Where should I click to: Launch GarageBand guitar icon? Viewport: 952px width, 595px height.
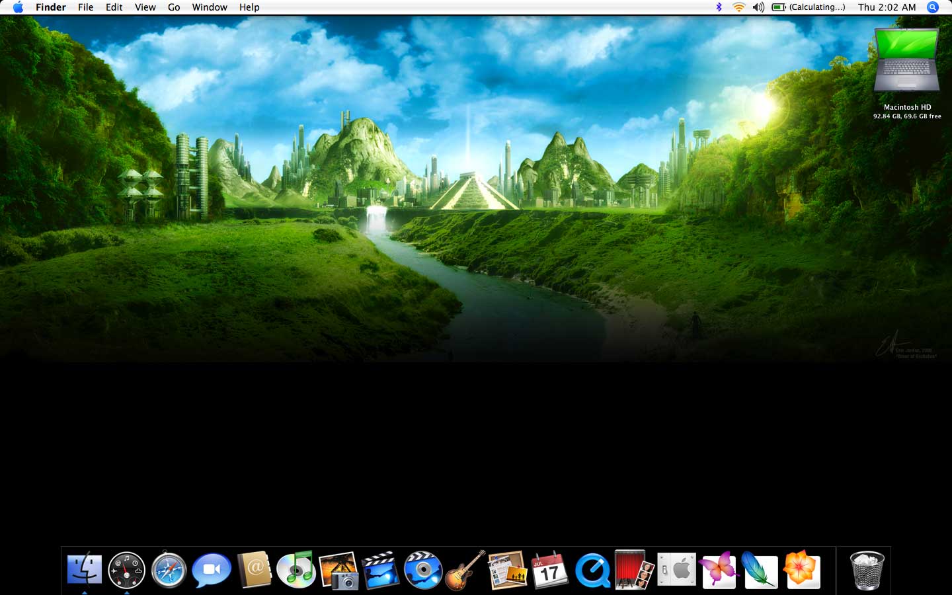(465, 570)
